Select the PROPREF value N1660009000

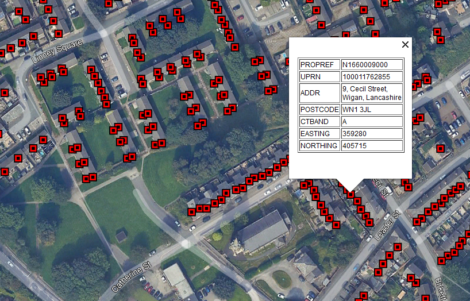coord(372,65)
